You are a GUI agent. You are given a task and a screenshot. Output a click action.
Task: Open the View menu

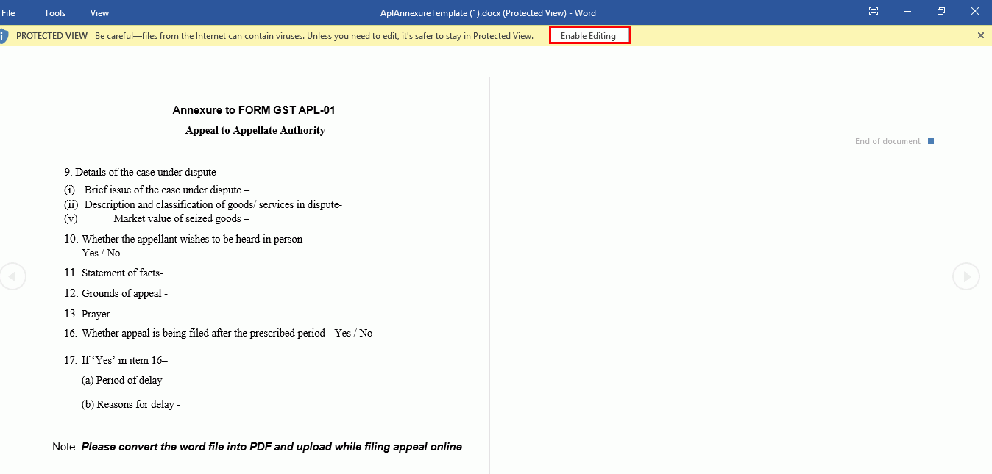tap(99, 12)
